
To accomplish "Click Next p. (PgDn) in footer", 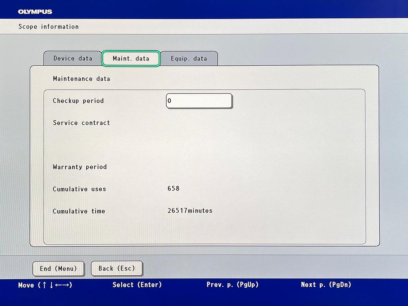I will (x=326, y=285).
